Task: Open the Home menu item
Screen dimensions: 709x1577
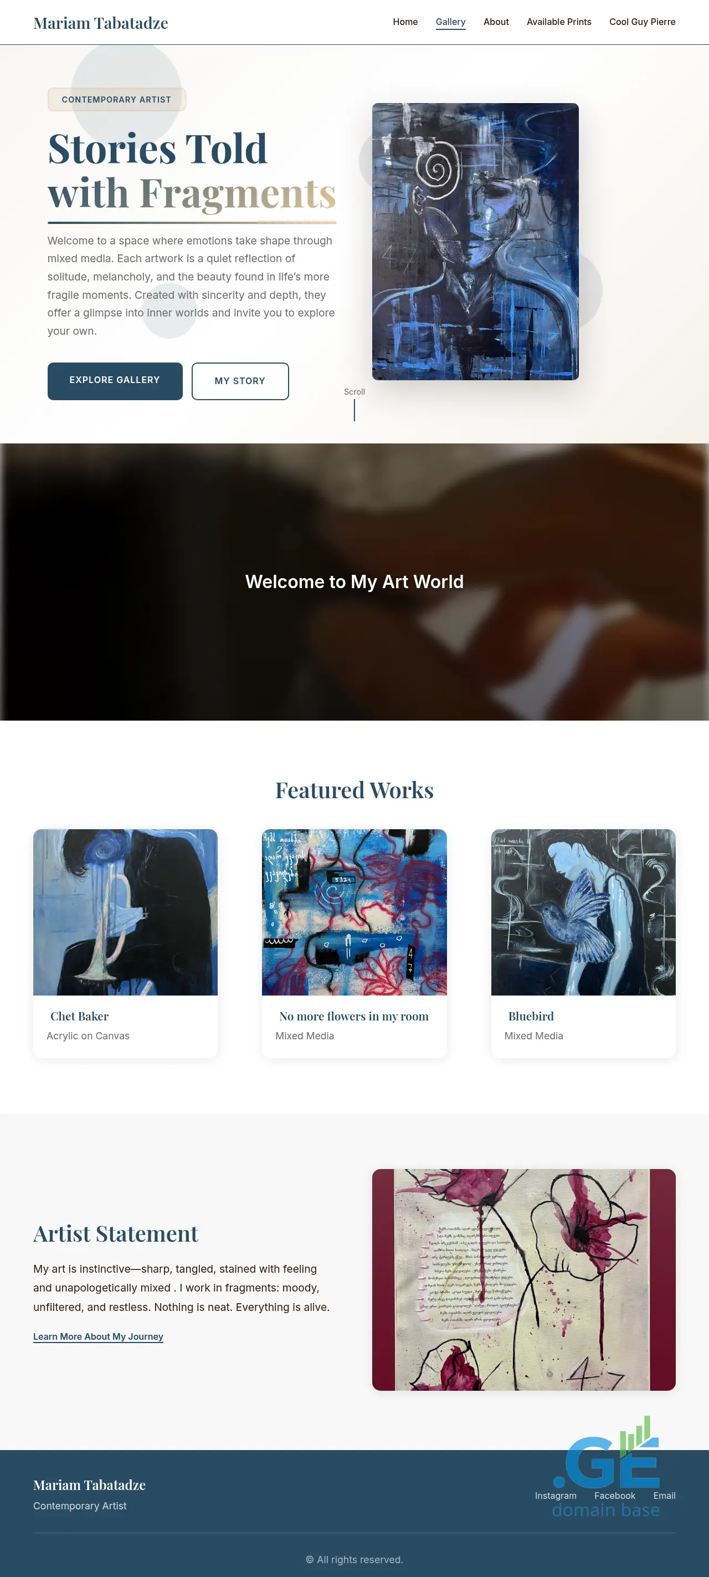Action: (x=405, y=22)
